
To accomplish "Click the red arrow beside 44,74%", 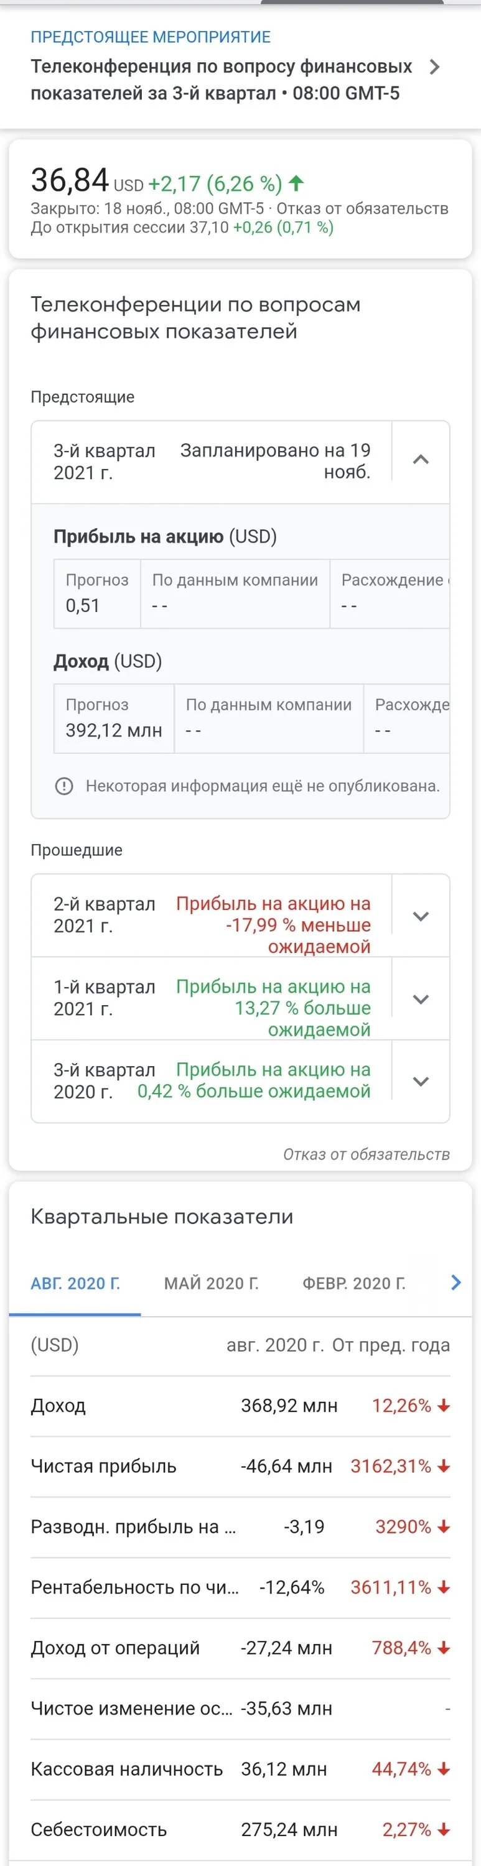I will [x=444, y=1769].
